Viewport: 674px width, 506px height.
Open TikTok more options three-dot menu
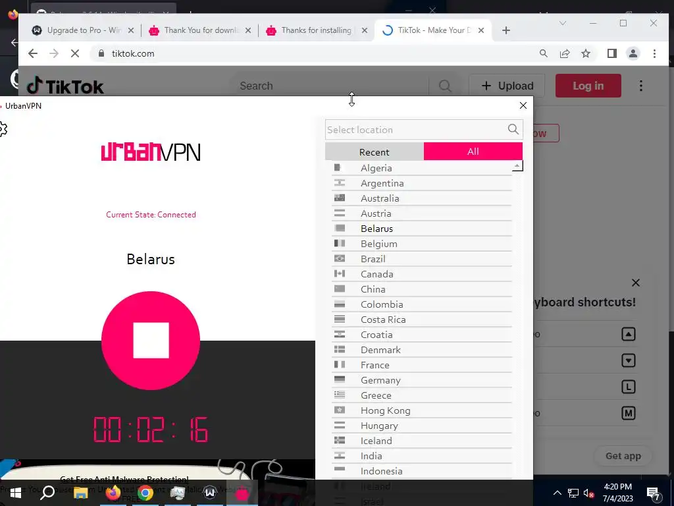(640, 86)
